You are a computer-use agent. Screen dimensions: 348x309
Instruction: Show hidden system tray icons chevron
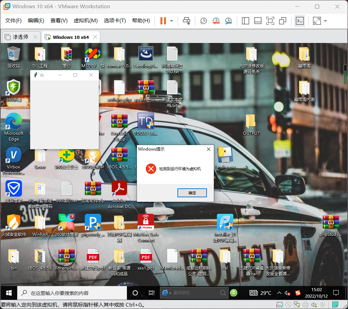point(279,293)
